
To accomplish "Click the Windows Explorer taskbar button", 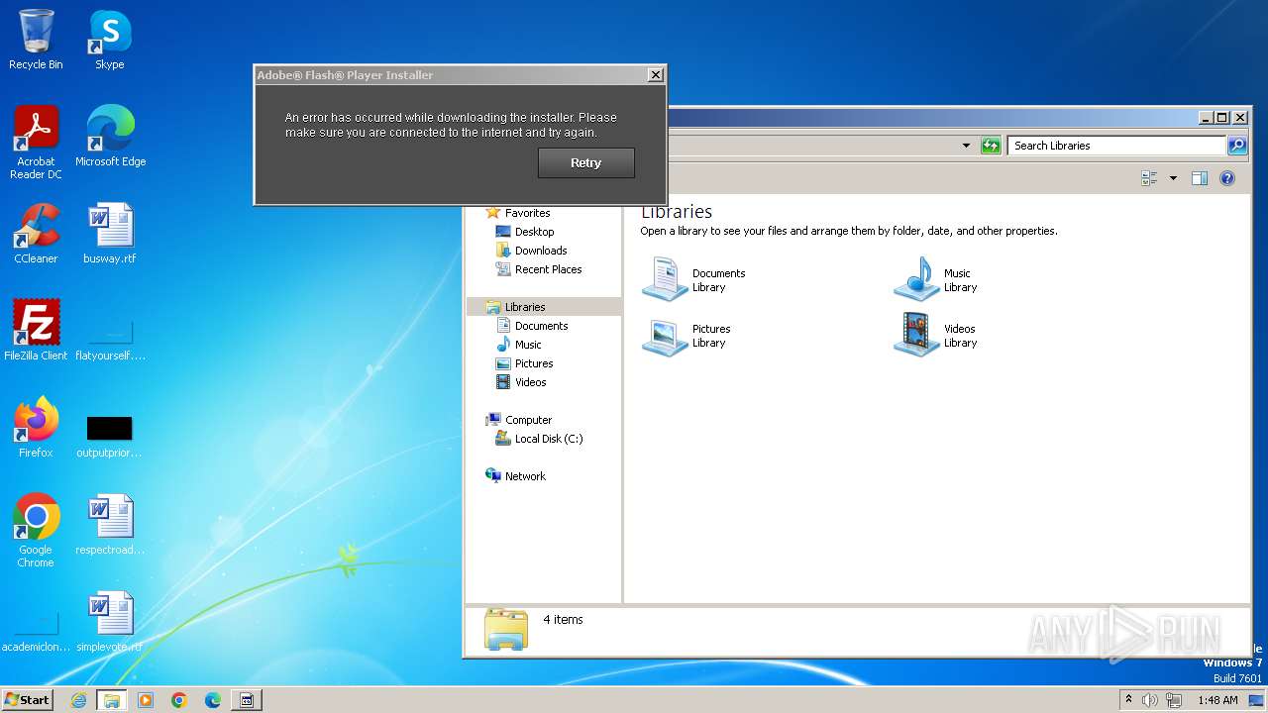I will pyautogui.click(x=112, y=700).
